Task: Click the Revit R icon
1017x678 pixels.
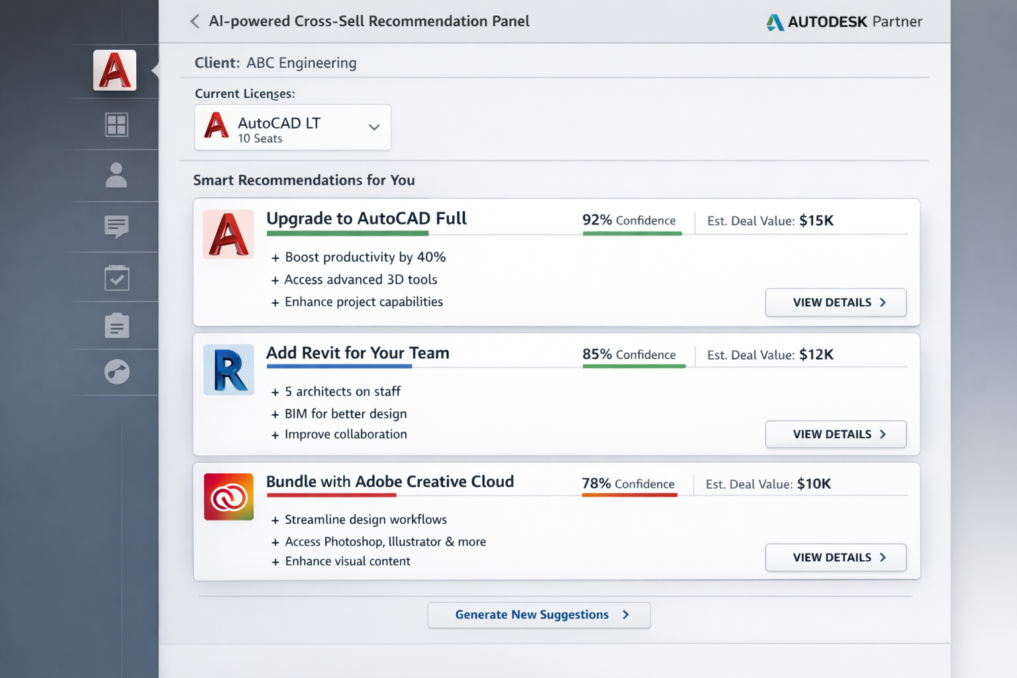Action: pyautogui.click(x=228, y=369)
